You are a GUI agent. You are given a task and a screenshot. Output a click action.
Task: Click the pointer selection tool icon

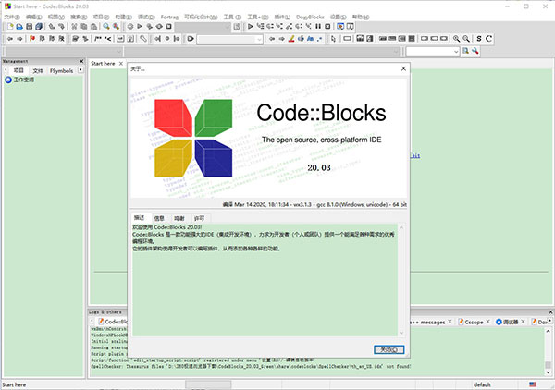pos(333,39)
